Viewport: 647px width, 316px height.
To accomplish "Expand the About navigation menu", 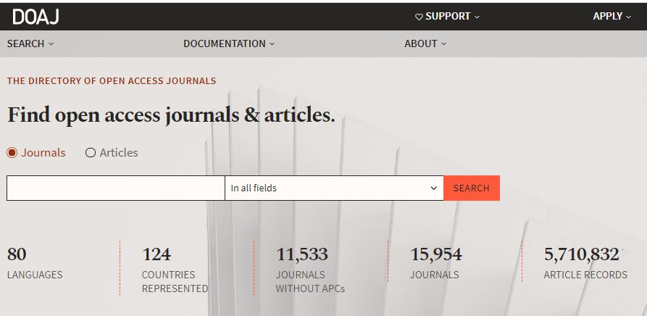I will click(x=425, y=43).
